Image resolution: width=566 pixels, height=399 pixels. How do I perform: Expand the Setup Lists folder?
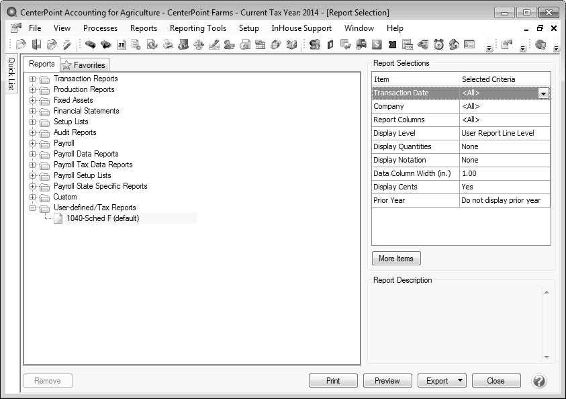pos(32,122)
